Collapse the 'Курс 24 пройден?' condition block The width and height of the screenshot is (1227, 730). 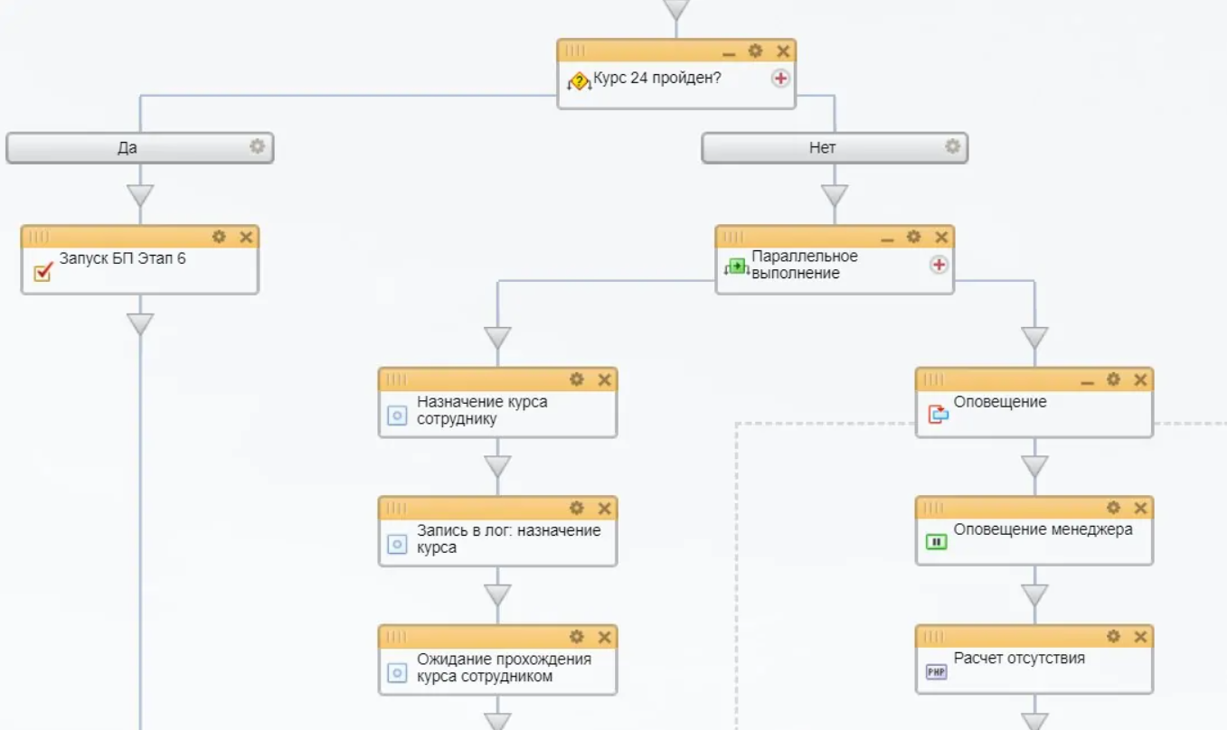[728, 53]
